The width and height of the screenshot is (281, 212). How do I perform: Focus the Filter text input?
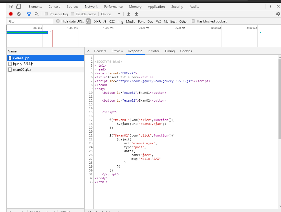tap(30, 21)
